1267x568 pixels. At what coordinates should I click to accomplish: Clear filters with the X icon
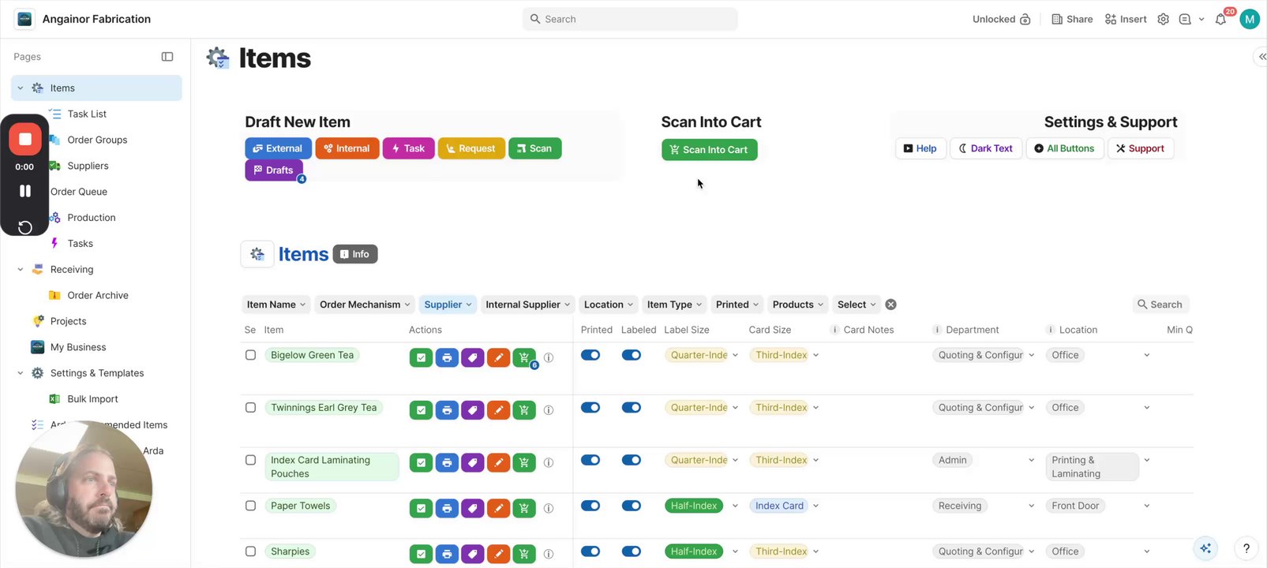890,305
